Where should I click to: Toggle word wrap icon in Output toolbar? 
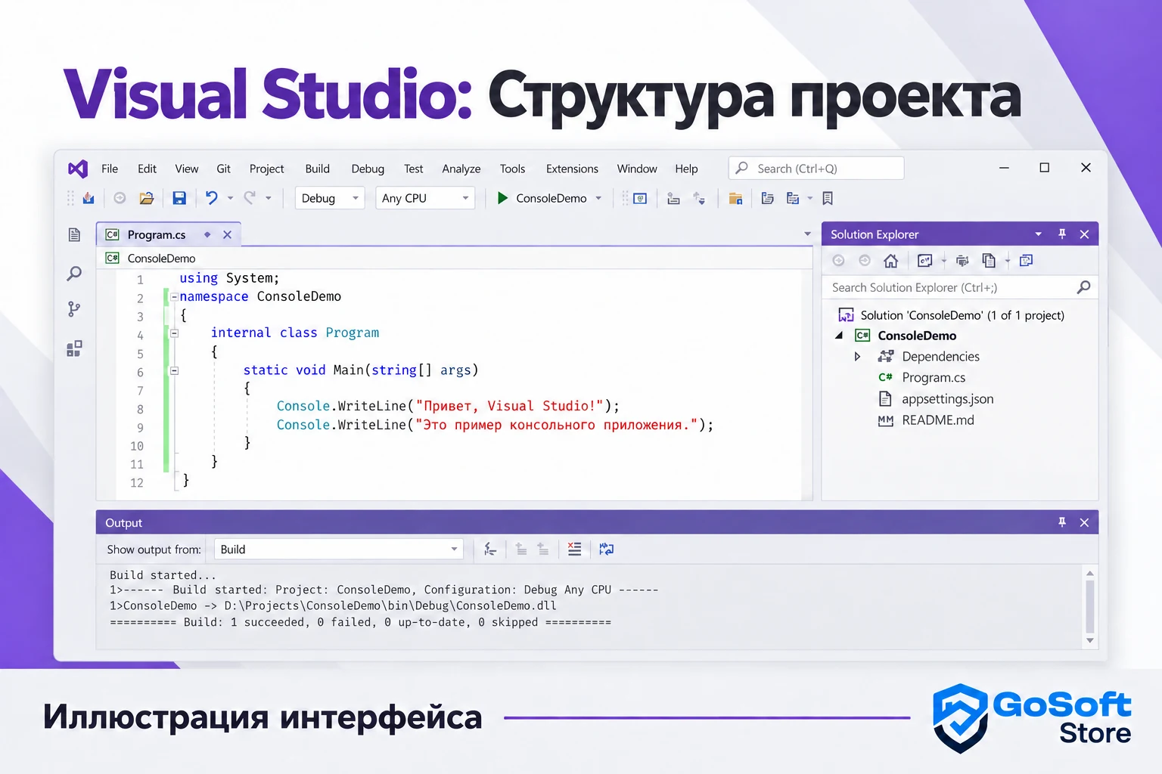(x=607, y=550)
